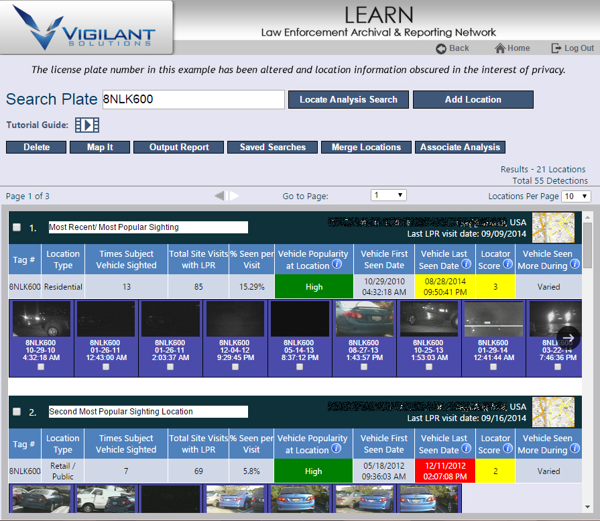Viewport: 600px width, 521px height.
Task: Click the next images arrow in photo strip
Action: click(567, 338)
